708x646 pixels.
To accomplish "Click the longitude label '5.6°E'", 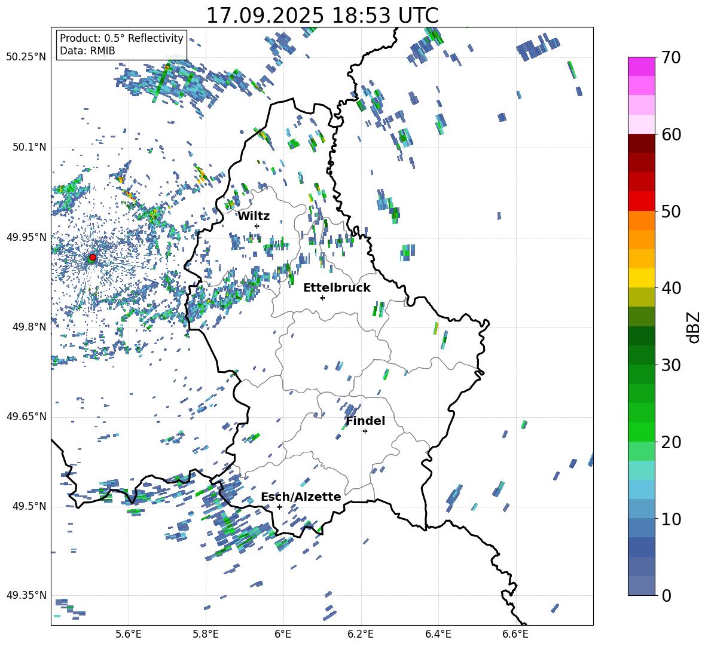I will (x=129, y=634).
